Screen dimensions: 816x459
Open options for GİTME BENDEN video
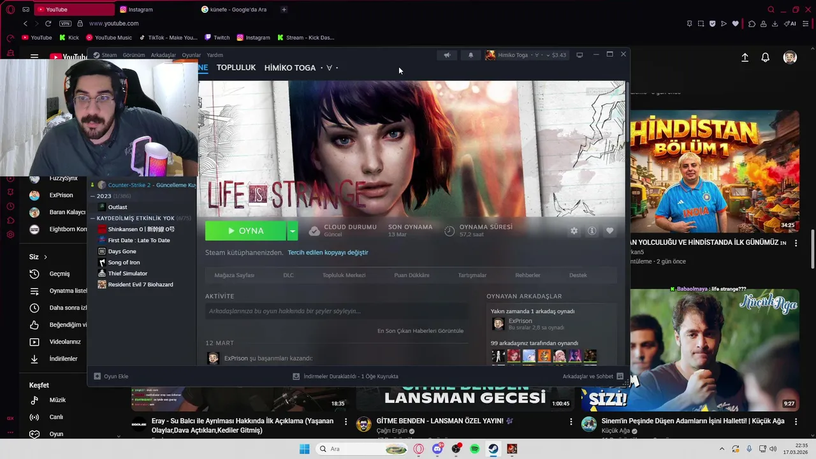pyautogui.click(x=571, y=421)
